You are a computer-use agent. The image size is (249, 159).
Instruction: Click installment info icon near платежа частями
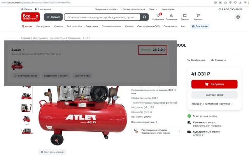point(232,104)
